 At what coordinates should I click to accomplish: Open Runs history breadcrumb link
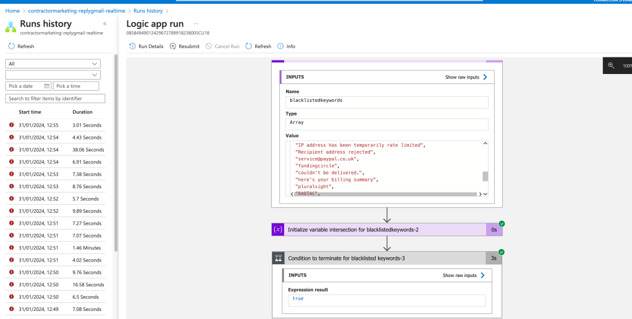click(x=148, y=11)
